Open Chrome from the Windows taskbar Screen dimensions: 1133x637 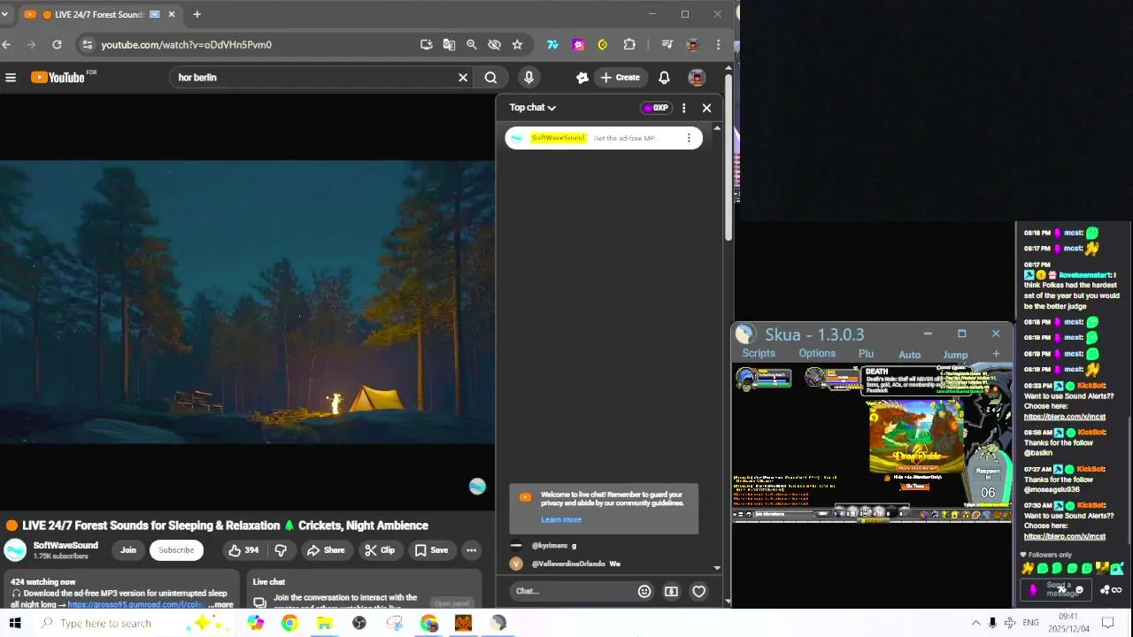[289, 623]
